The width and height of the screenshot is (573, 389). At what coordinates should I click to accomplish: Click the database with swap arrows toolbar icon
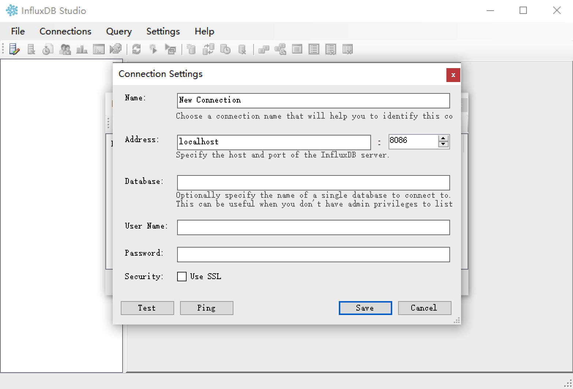point(209,49)
